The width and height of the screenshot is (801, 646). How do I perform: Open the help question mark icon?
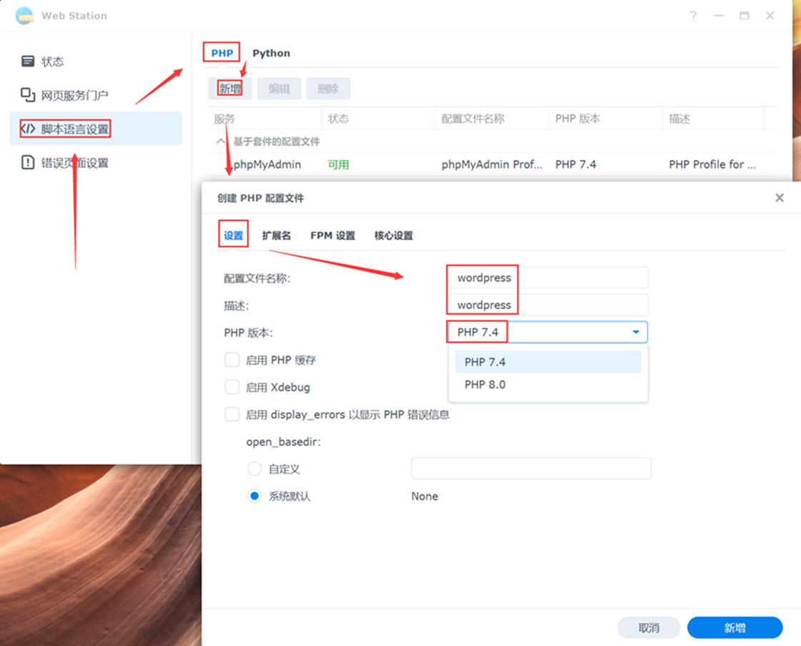click(x=693, y=16)
